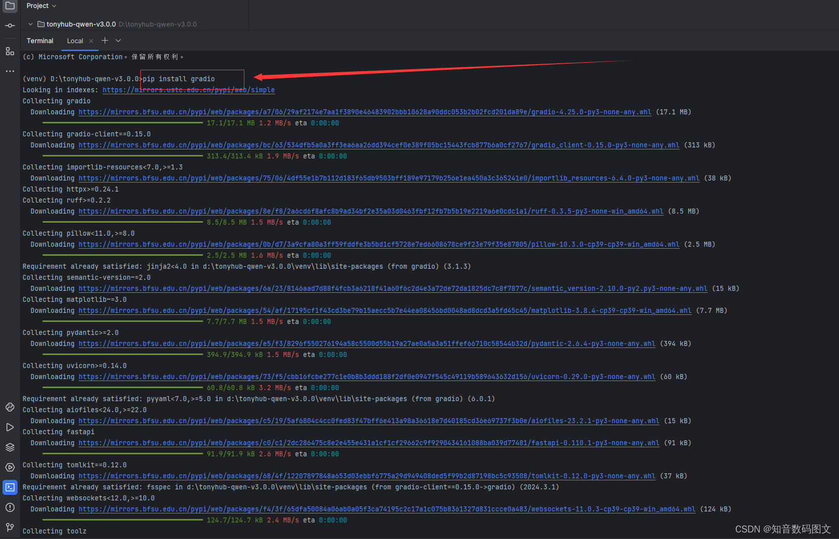839x539 pixels.
Task: Switch to the Local terminal tab
Action: (x=75, y=41)
